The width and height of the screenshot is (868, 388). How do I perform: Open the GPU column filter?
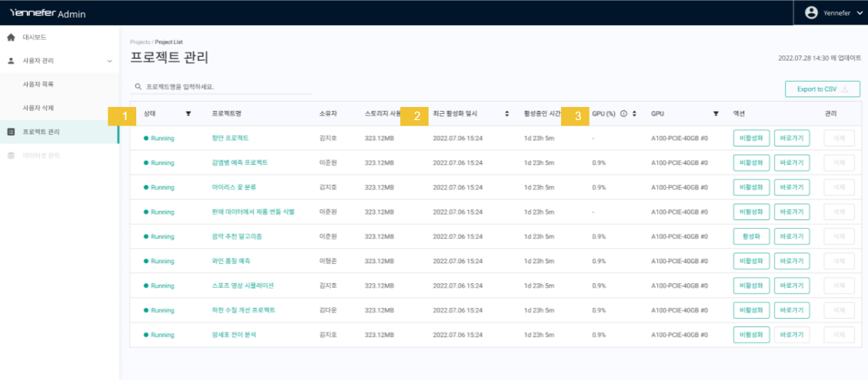(x=716, y=114)
